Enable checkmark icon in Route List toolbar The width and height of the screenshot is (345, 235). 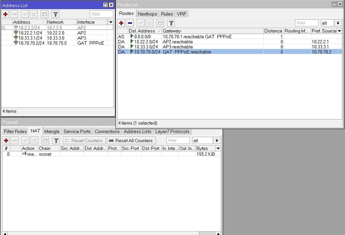pyautogui.click(x=141, y=23)
